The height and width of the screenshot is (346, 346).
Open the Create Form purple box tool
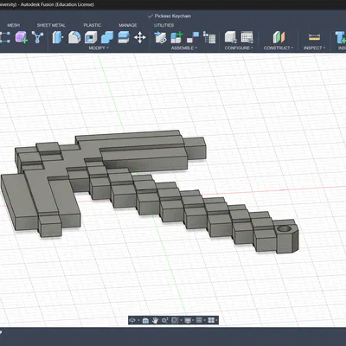pyautogui.click(x=22, y=37)
